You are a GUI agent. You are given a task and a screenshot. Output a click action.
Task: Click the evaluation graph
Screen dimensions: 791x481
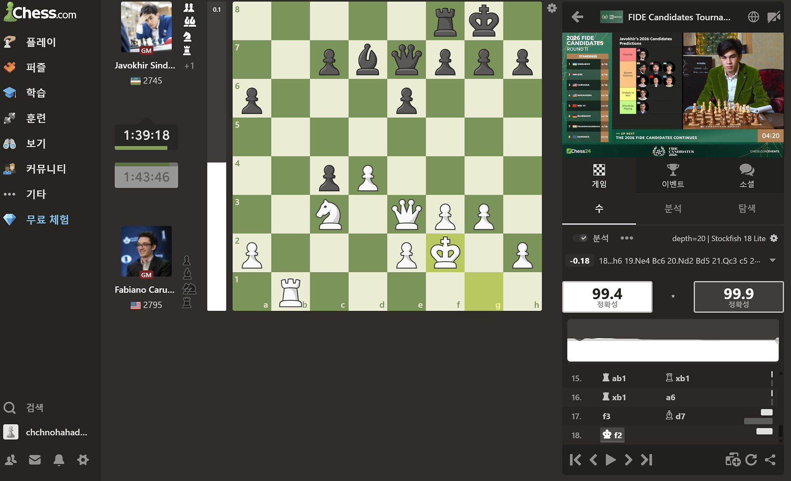673,341
